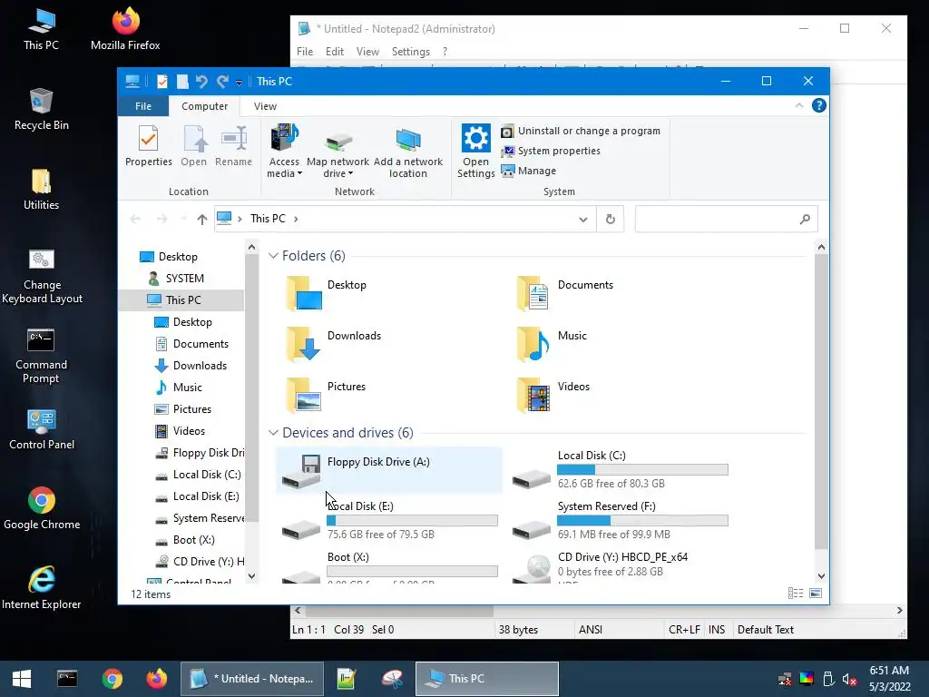This screenshot has height=697, width=929.
Task: Click the Up one level arrow
Action: [x=202, y=220]
